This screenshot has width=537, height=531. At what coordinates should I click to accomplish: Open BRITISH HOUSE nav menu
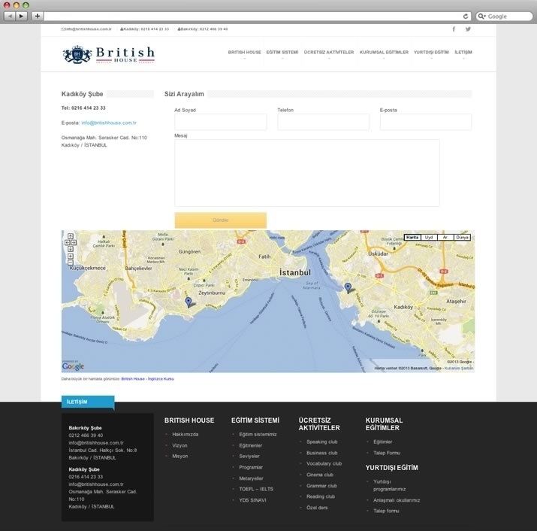[245, 53]
